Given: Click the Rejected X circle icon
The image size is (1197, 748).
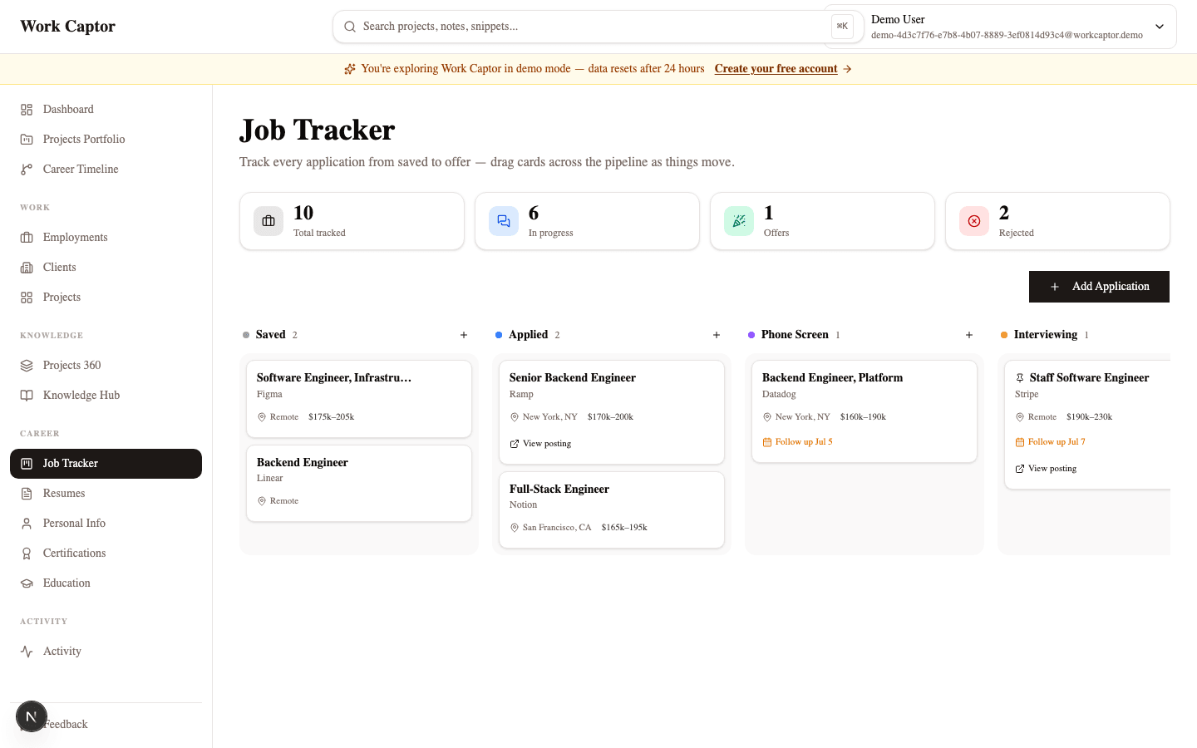Looking at the screenshot, I should (x=974, y=221).
